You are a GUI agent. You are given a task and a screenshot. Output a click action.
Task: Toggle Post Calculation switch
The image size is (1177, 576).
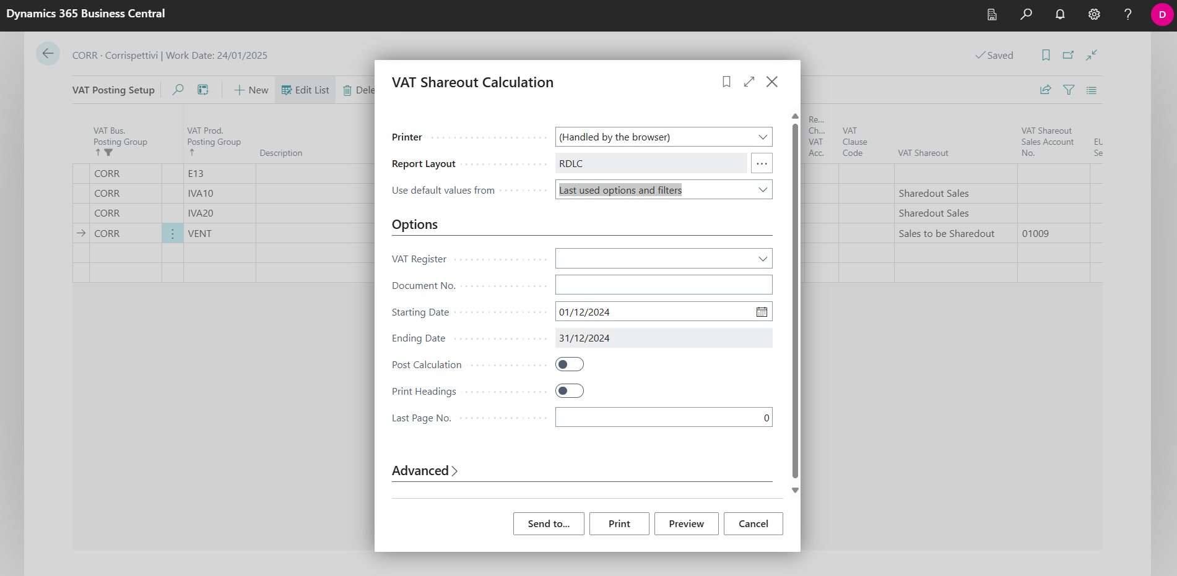[570, 364]
